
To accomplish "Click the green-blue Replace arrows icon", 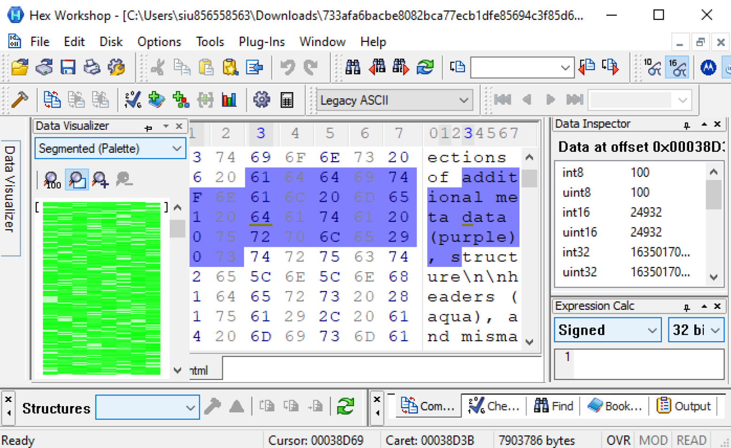I will point(425,68).
